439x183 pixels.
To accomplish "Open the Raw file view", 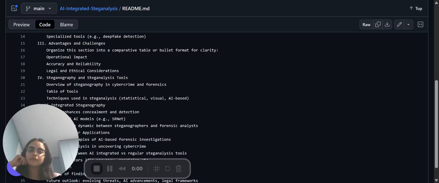I will (x=366, y=25).
